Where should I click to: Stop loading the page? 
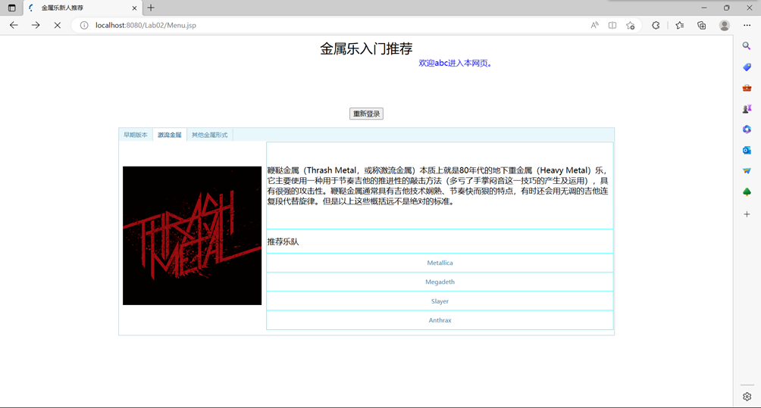58,25
